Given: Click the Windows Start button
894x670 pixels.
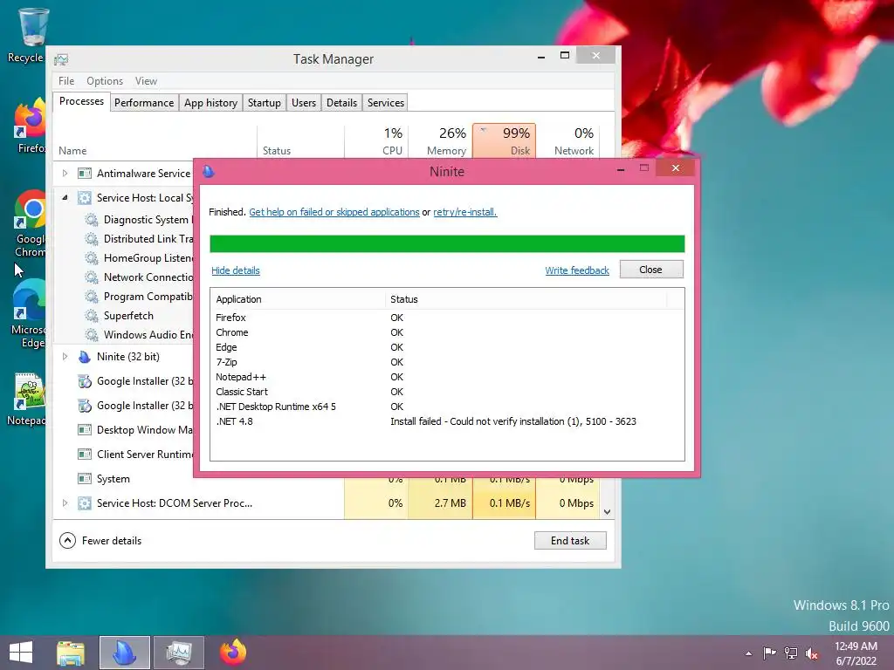Looking at the screenshot, I should pyautogui.click(x=21, y=653).
